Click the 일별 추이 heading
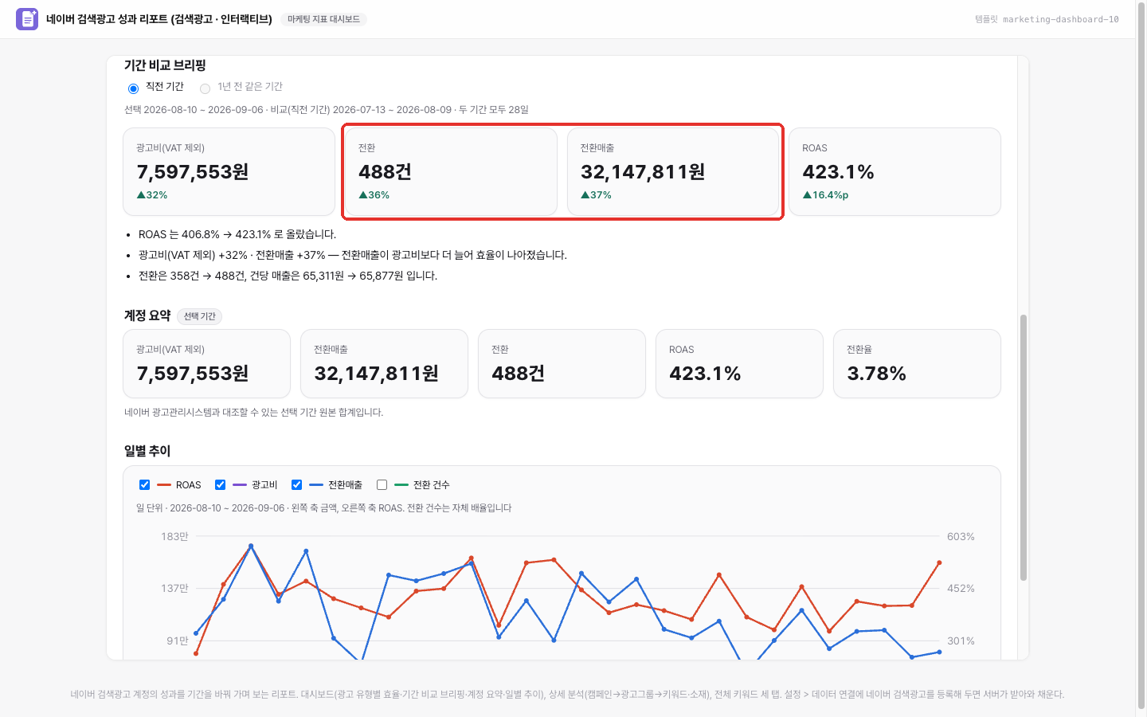Image resolution: width=1147 pixels, height=717 pixels. (x=147, y=451)
